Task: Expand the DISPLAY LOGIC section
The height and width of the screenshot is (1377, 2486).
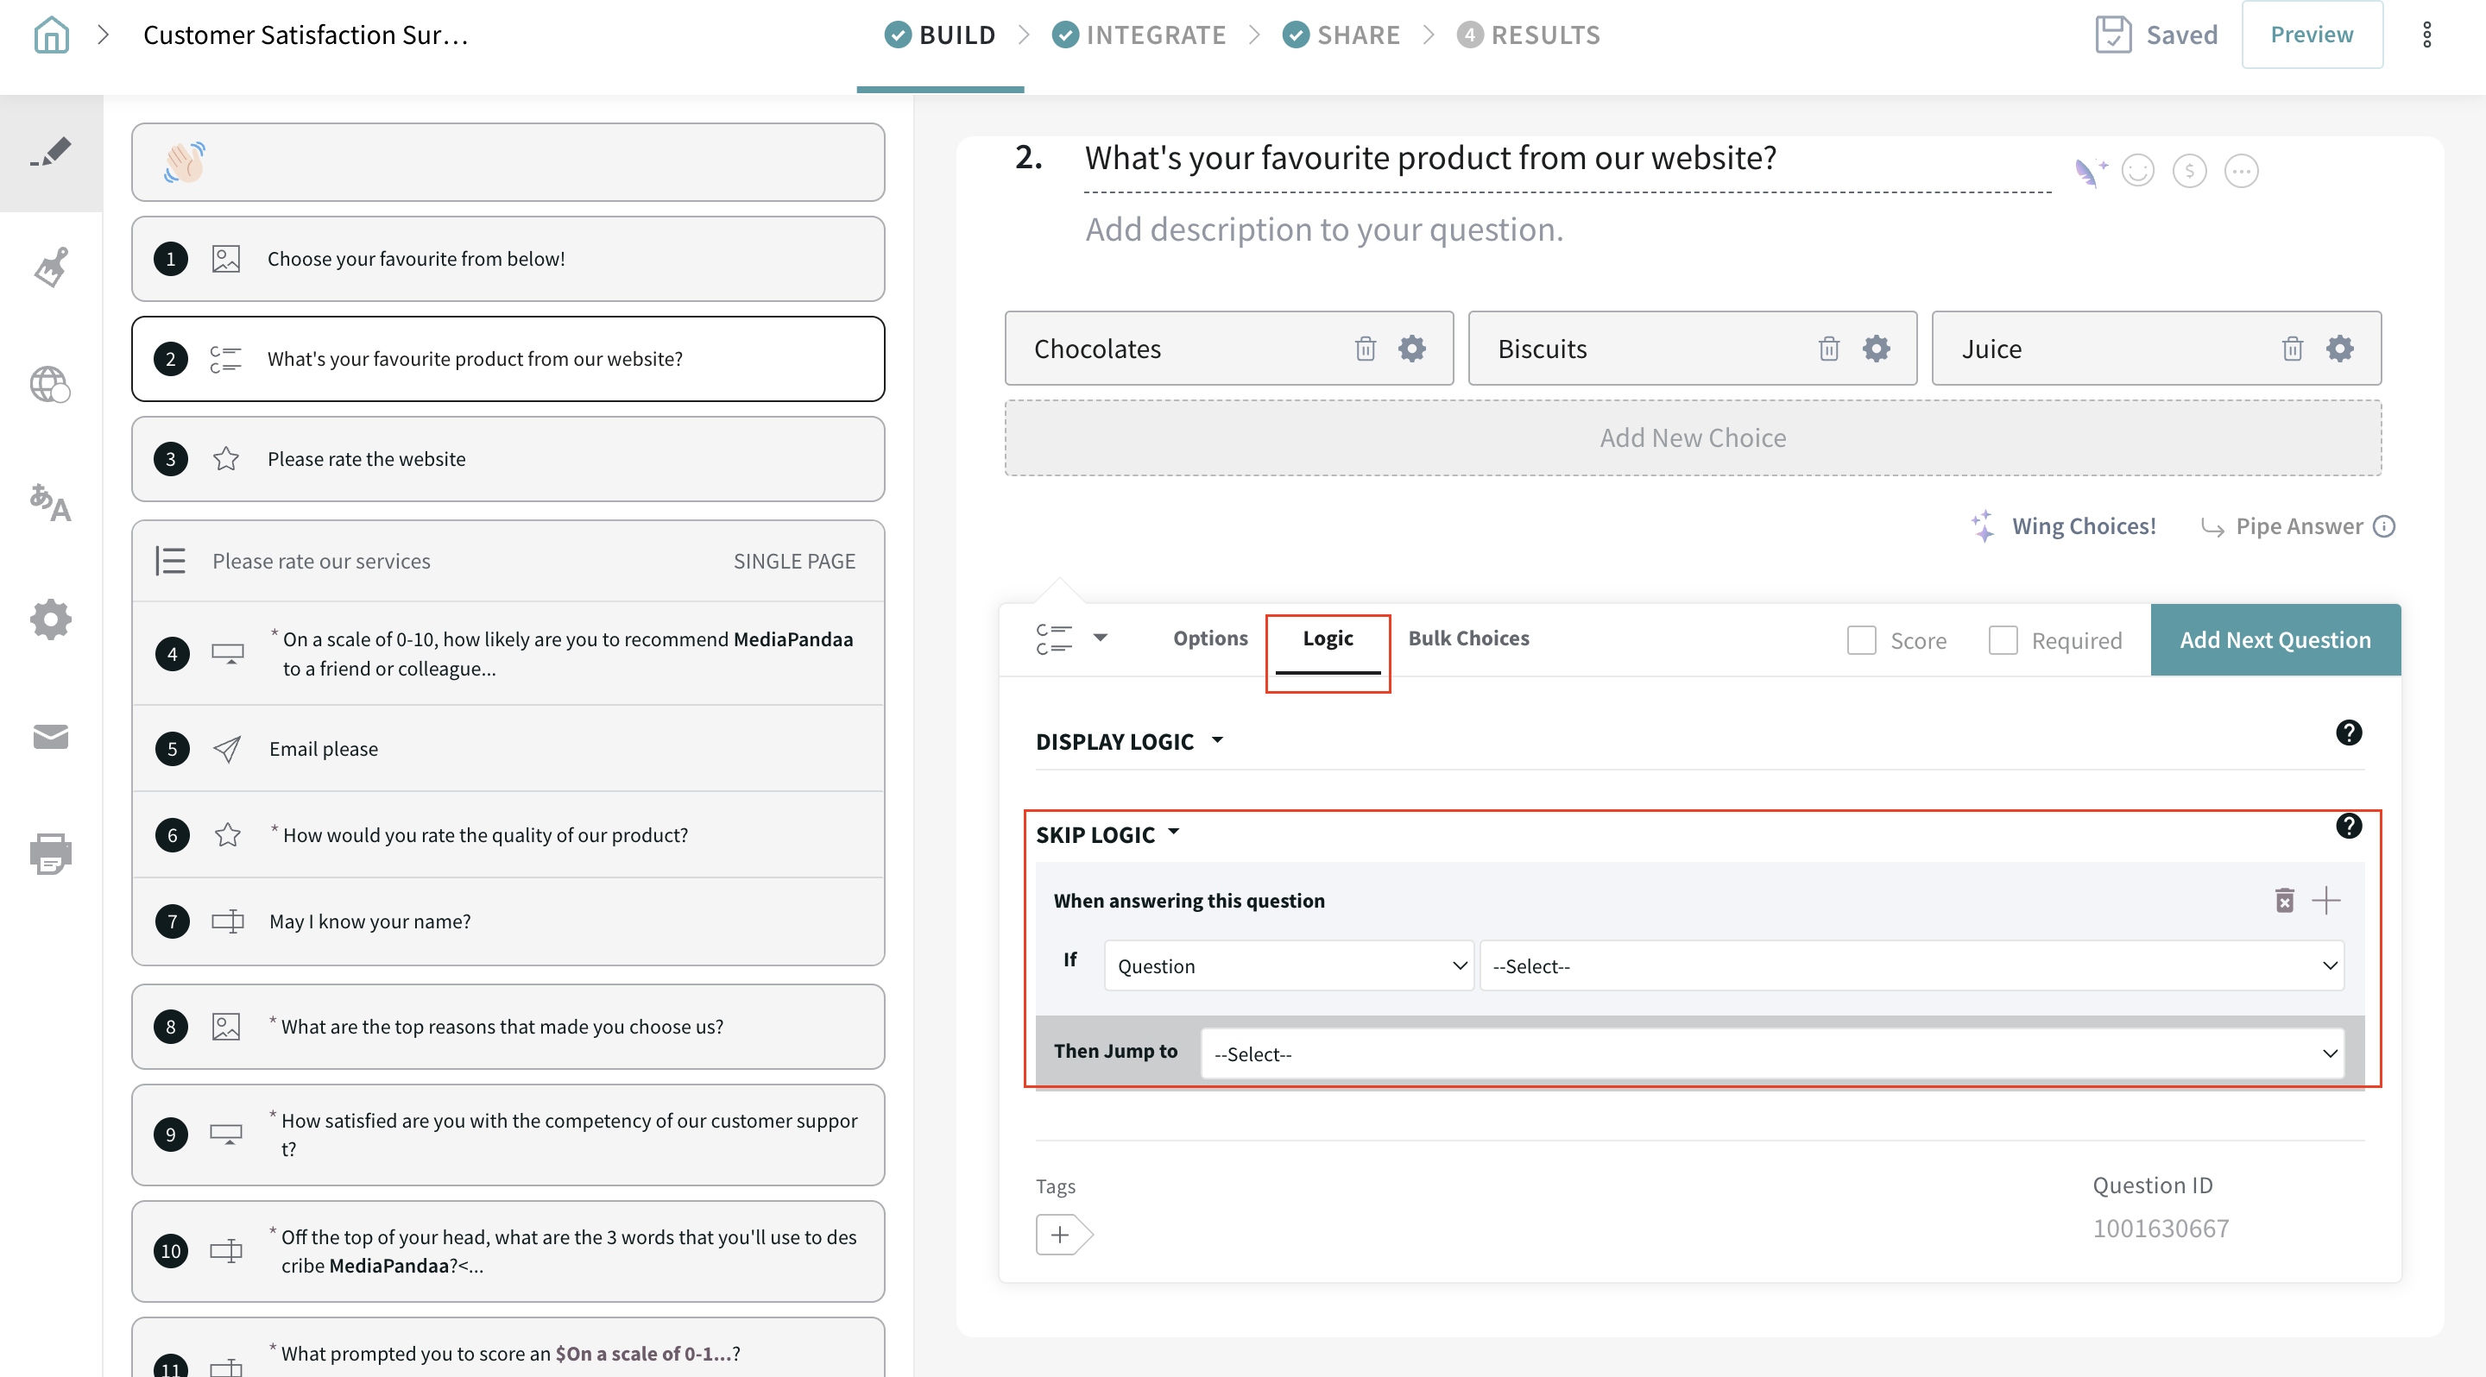Action: (x=1129, y=741)
